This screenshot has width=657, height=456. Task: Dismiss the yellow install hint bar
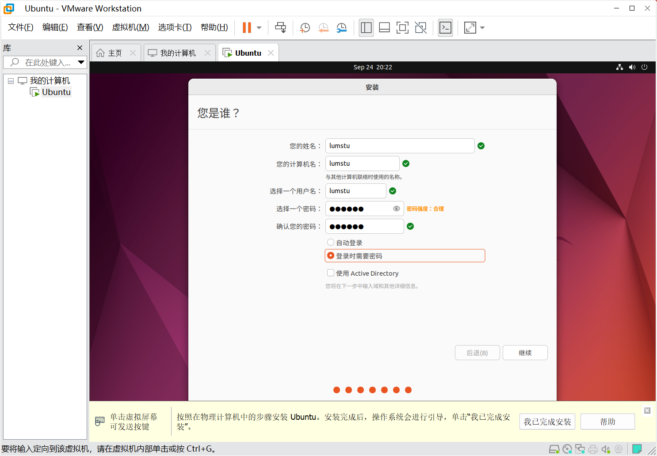[647, 410]
